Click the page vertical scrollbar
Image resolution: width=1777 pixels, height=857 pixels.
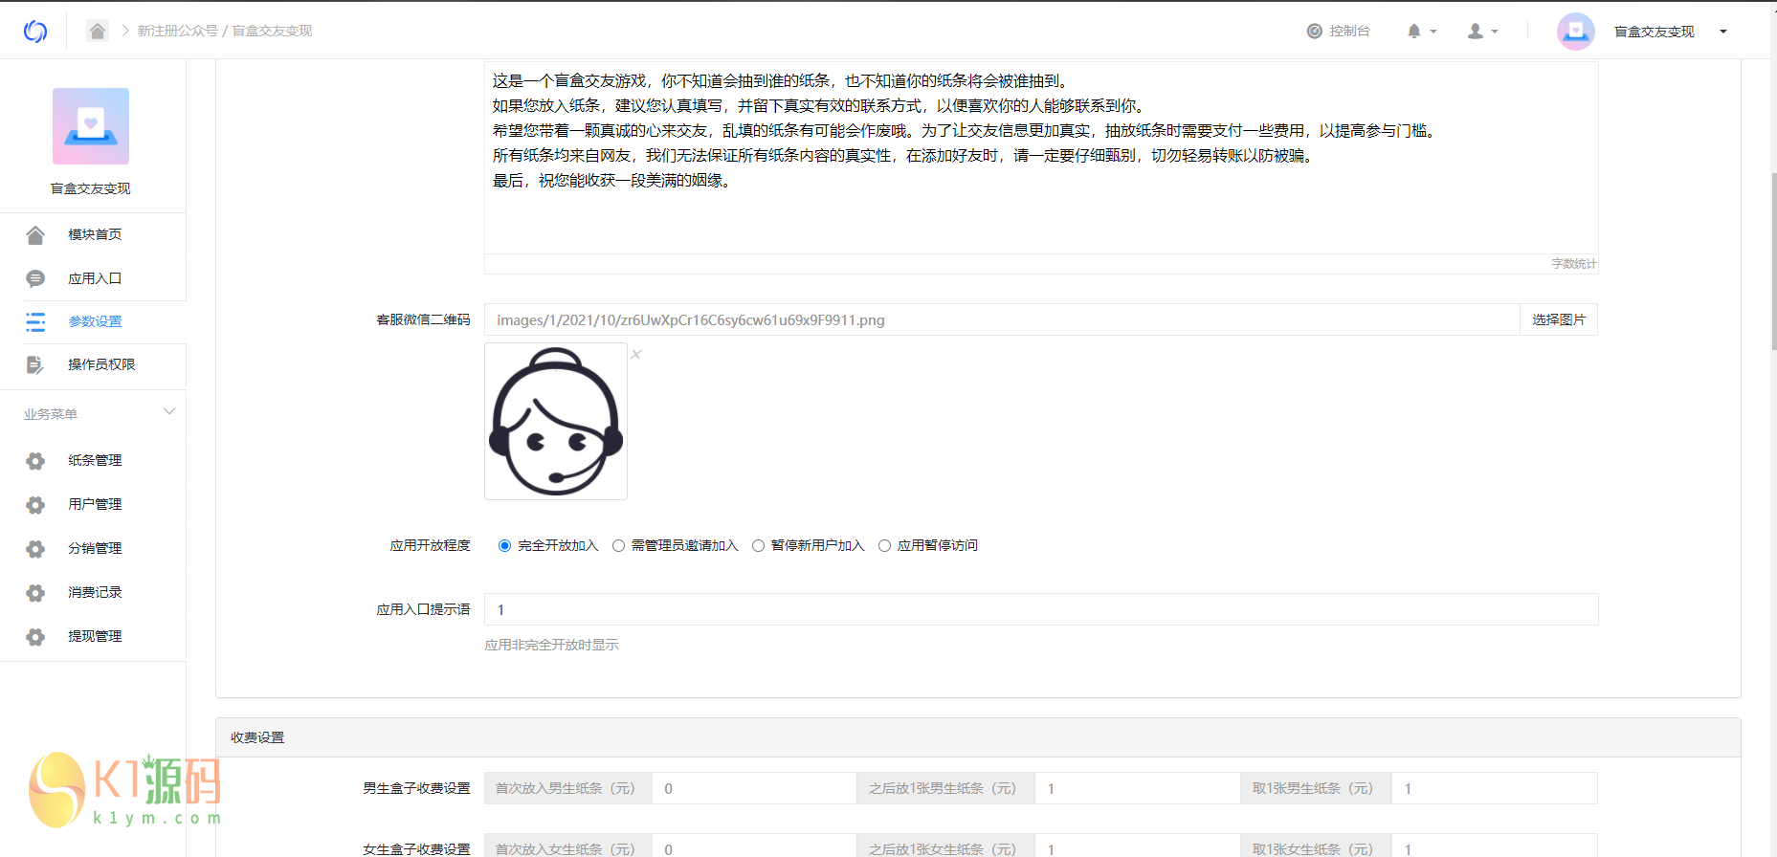(x=1773, y=260)
